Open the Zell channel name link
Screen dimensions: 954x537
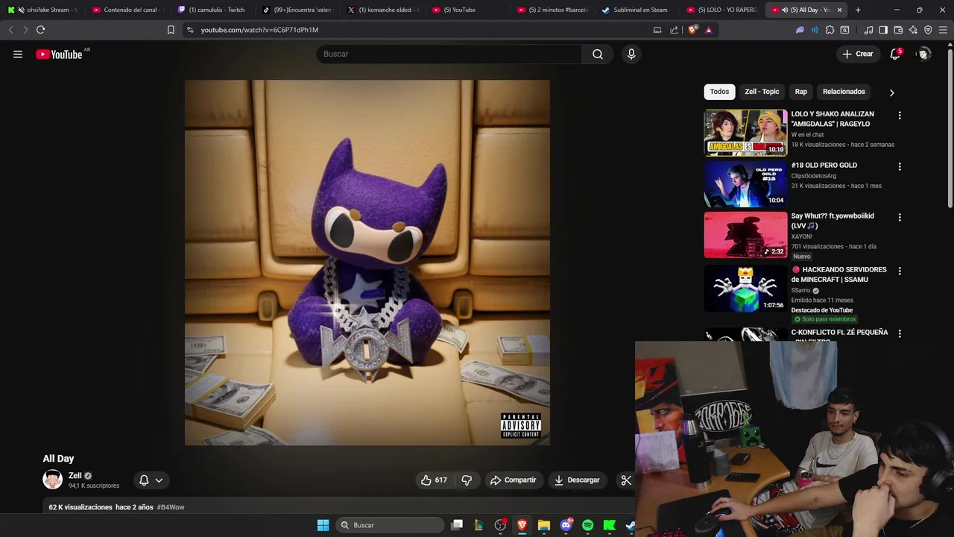point(75,476)
